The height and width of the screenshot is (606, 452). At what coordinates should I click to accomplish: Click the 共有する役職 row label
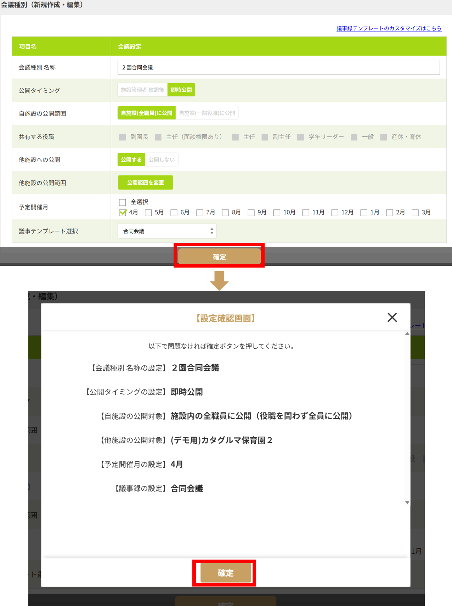pyautogui.click(x=36, y=137)
